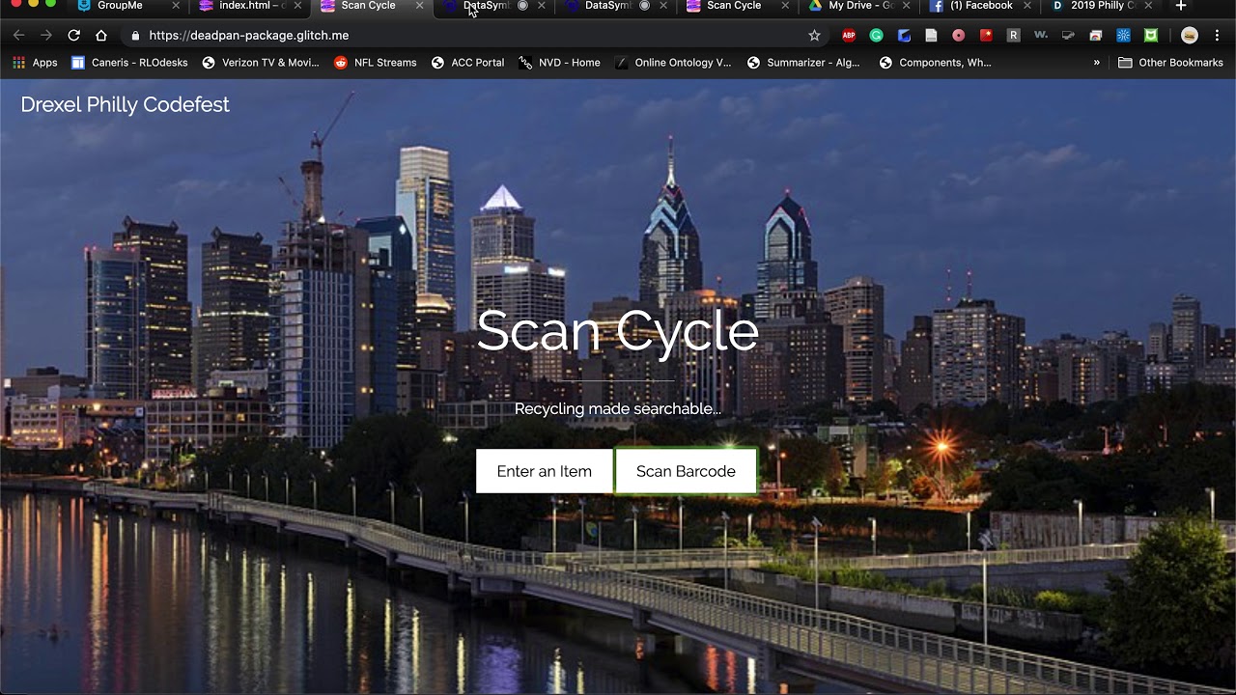
Task: Open the Adblock Plus (ABP) extension
Action: click(849, 36)
